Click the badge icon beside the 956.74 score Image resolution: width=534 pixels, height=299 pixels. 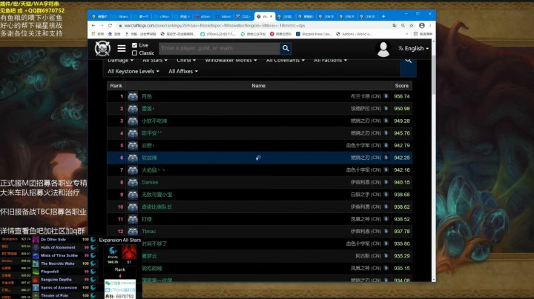386,96
